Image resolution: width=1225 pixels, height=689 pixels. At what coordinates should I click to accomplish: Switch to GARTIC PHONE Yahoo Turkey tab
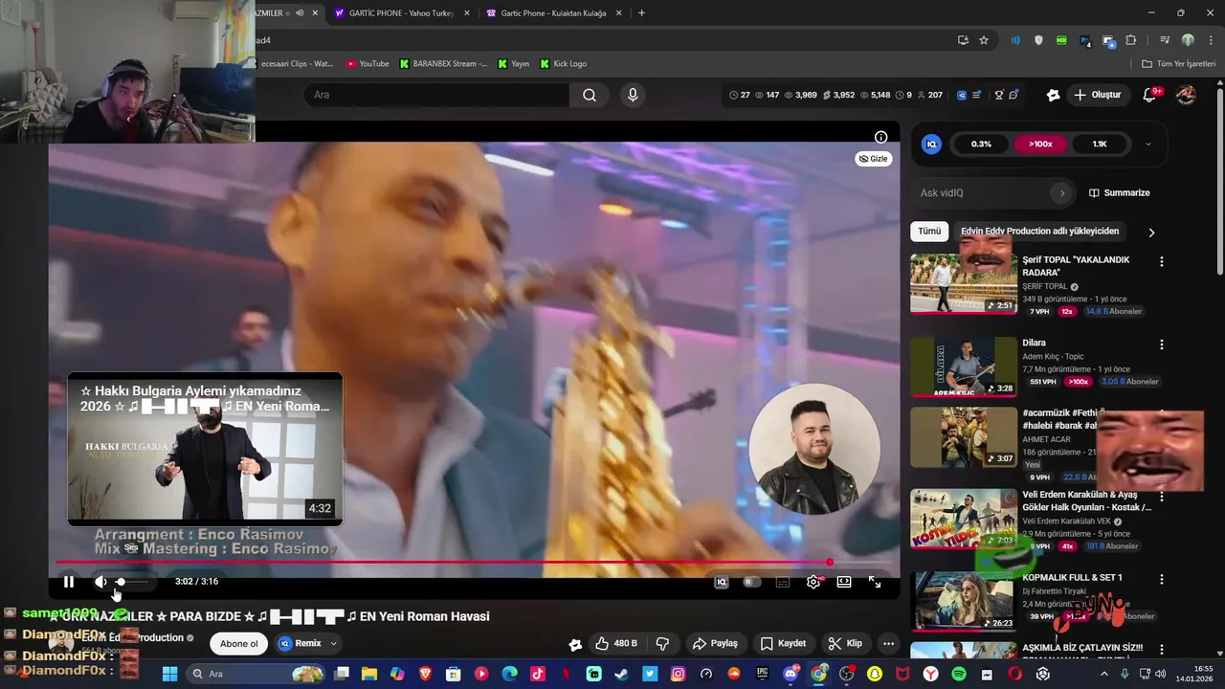402,13
